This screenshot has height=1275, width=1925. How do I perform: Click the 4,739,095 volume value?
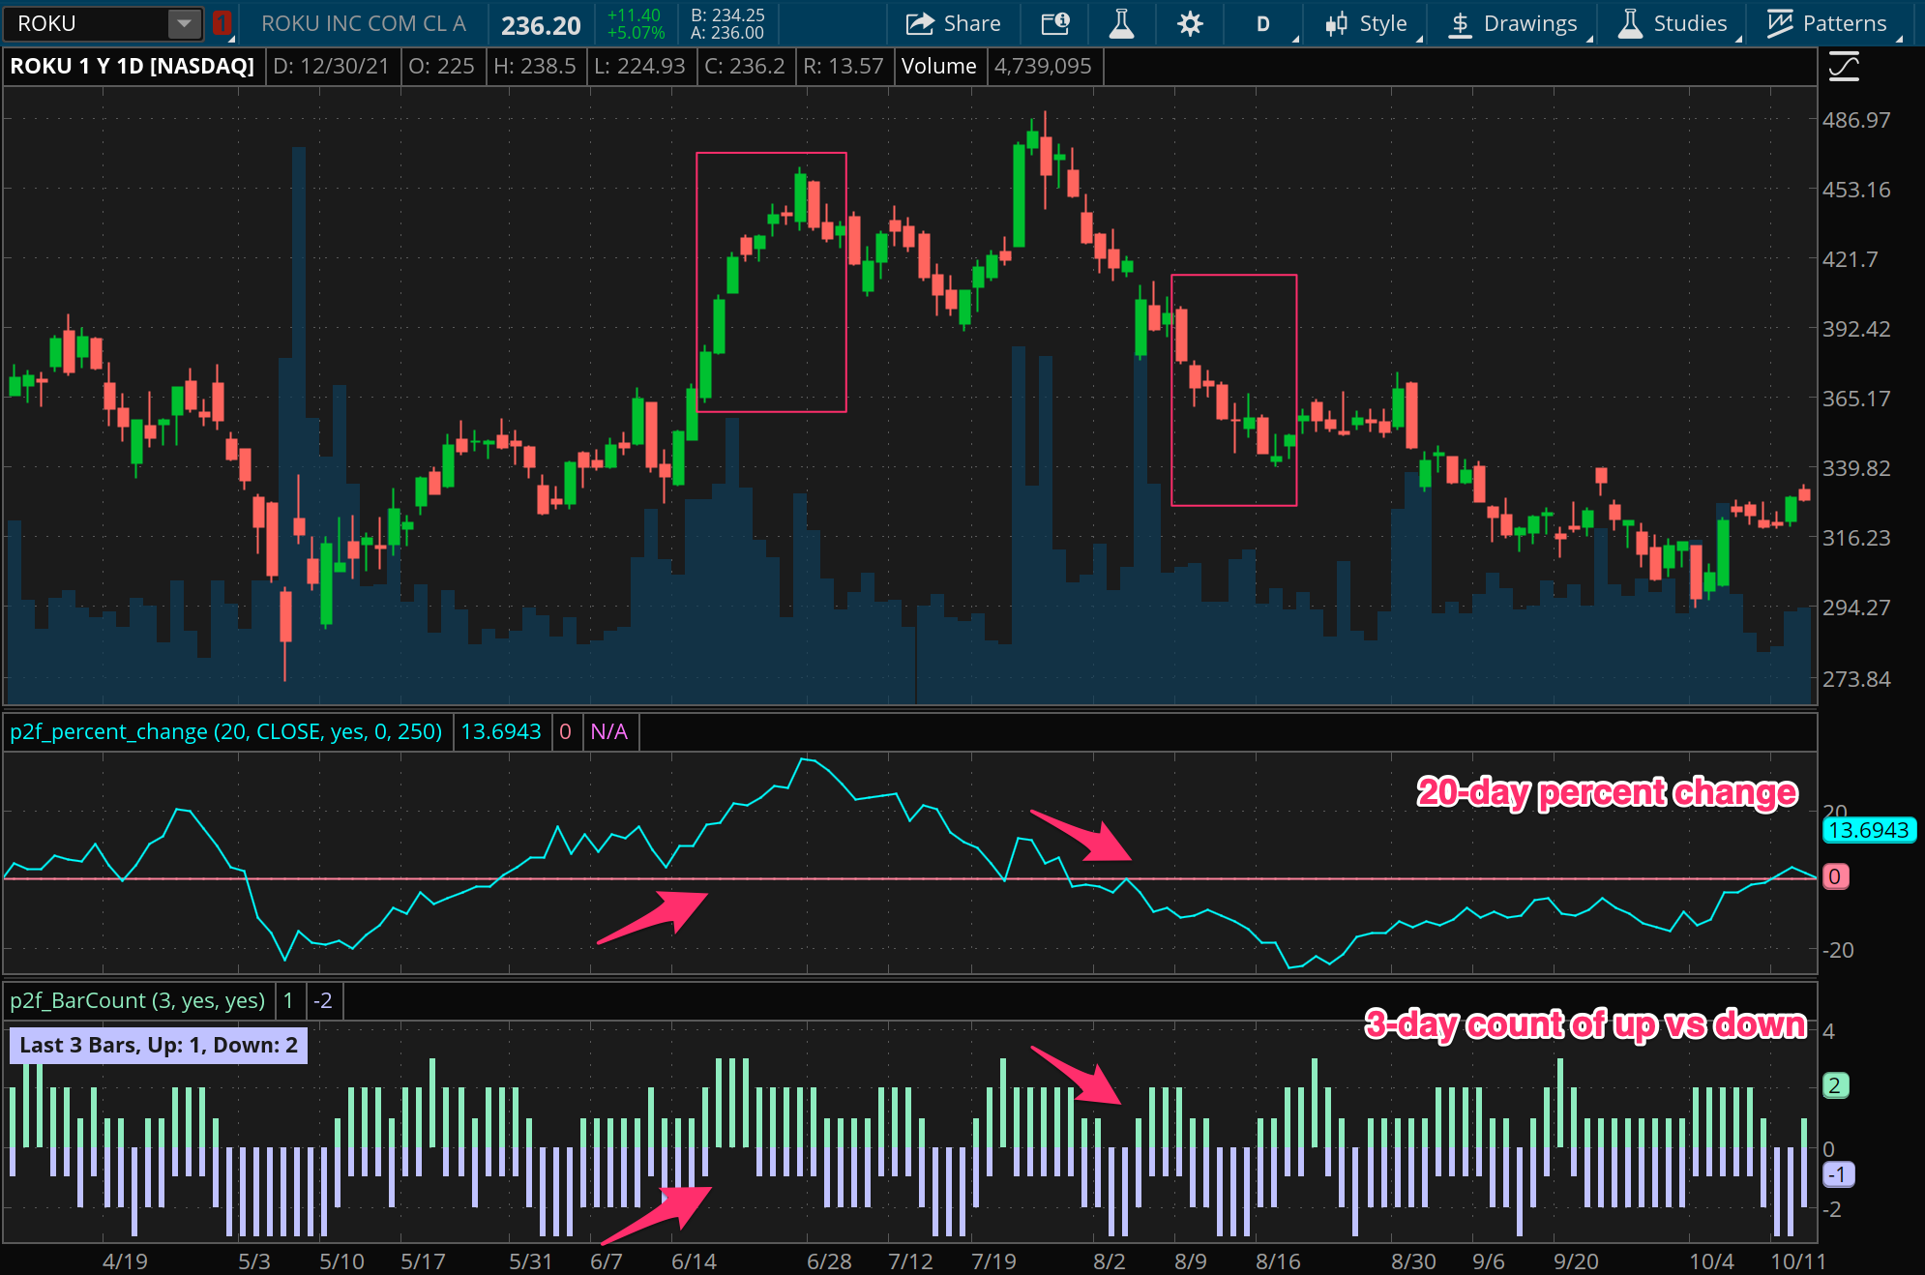click(1043, 66)
